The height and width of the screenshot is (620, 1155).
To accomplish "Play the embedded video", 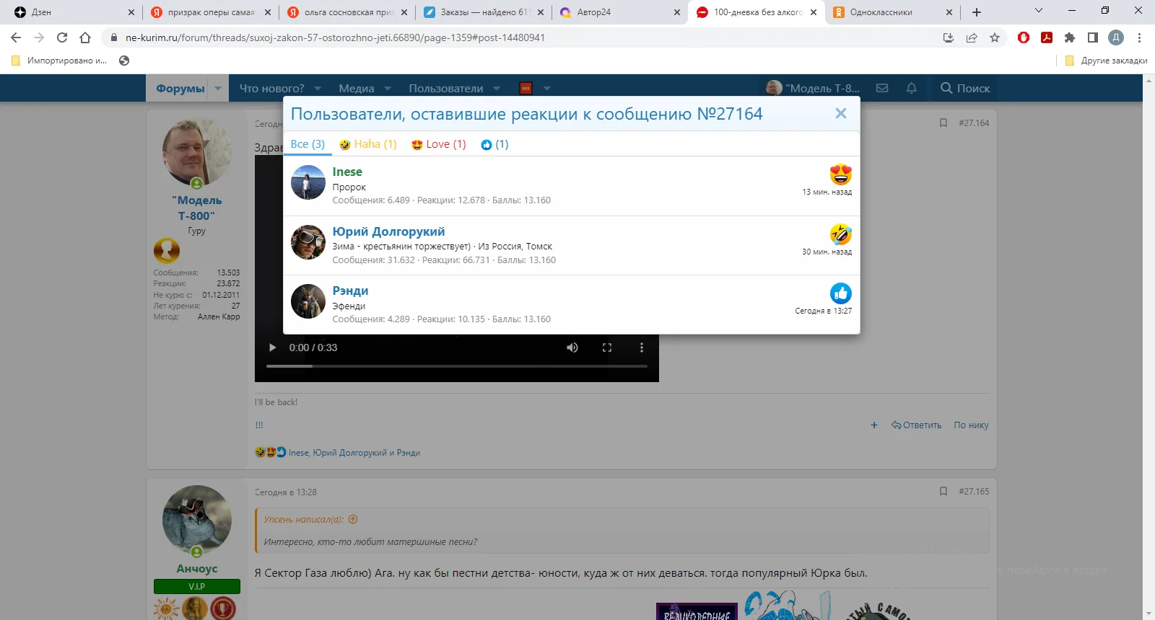I will (x=272, y=347).
